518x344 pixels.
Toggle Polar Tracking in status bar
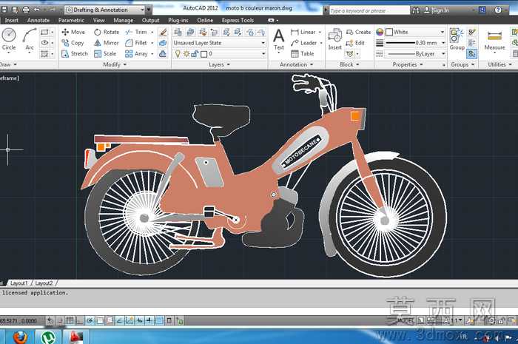pos(90,320)
